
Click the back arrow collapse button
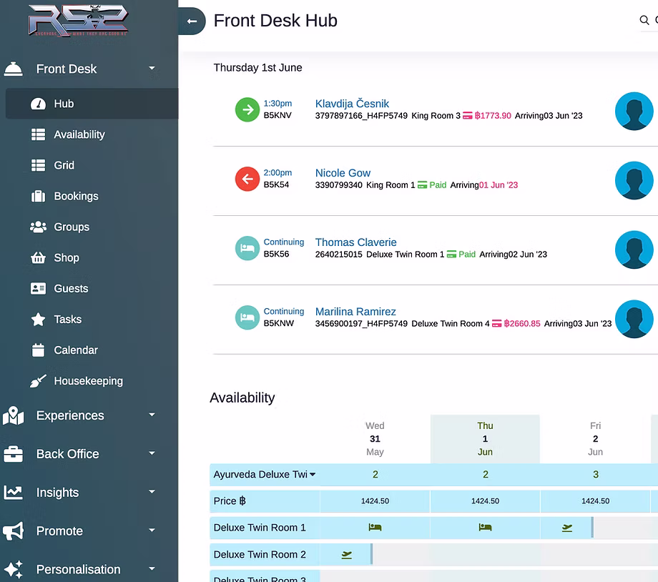(x=192, y=21)
